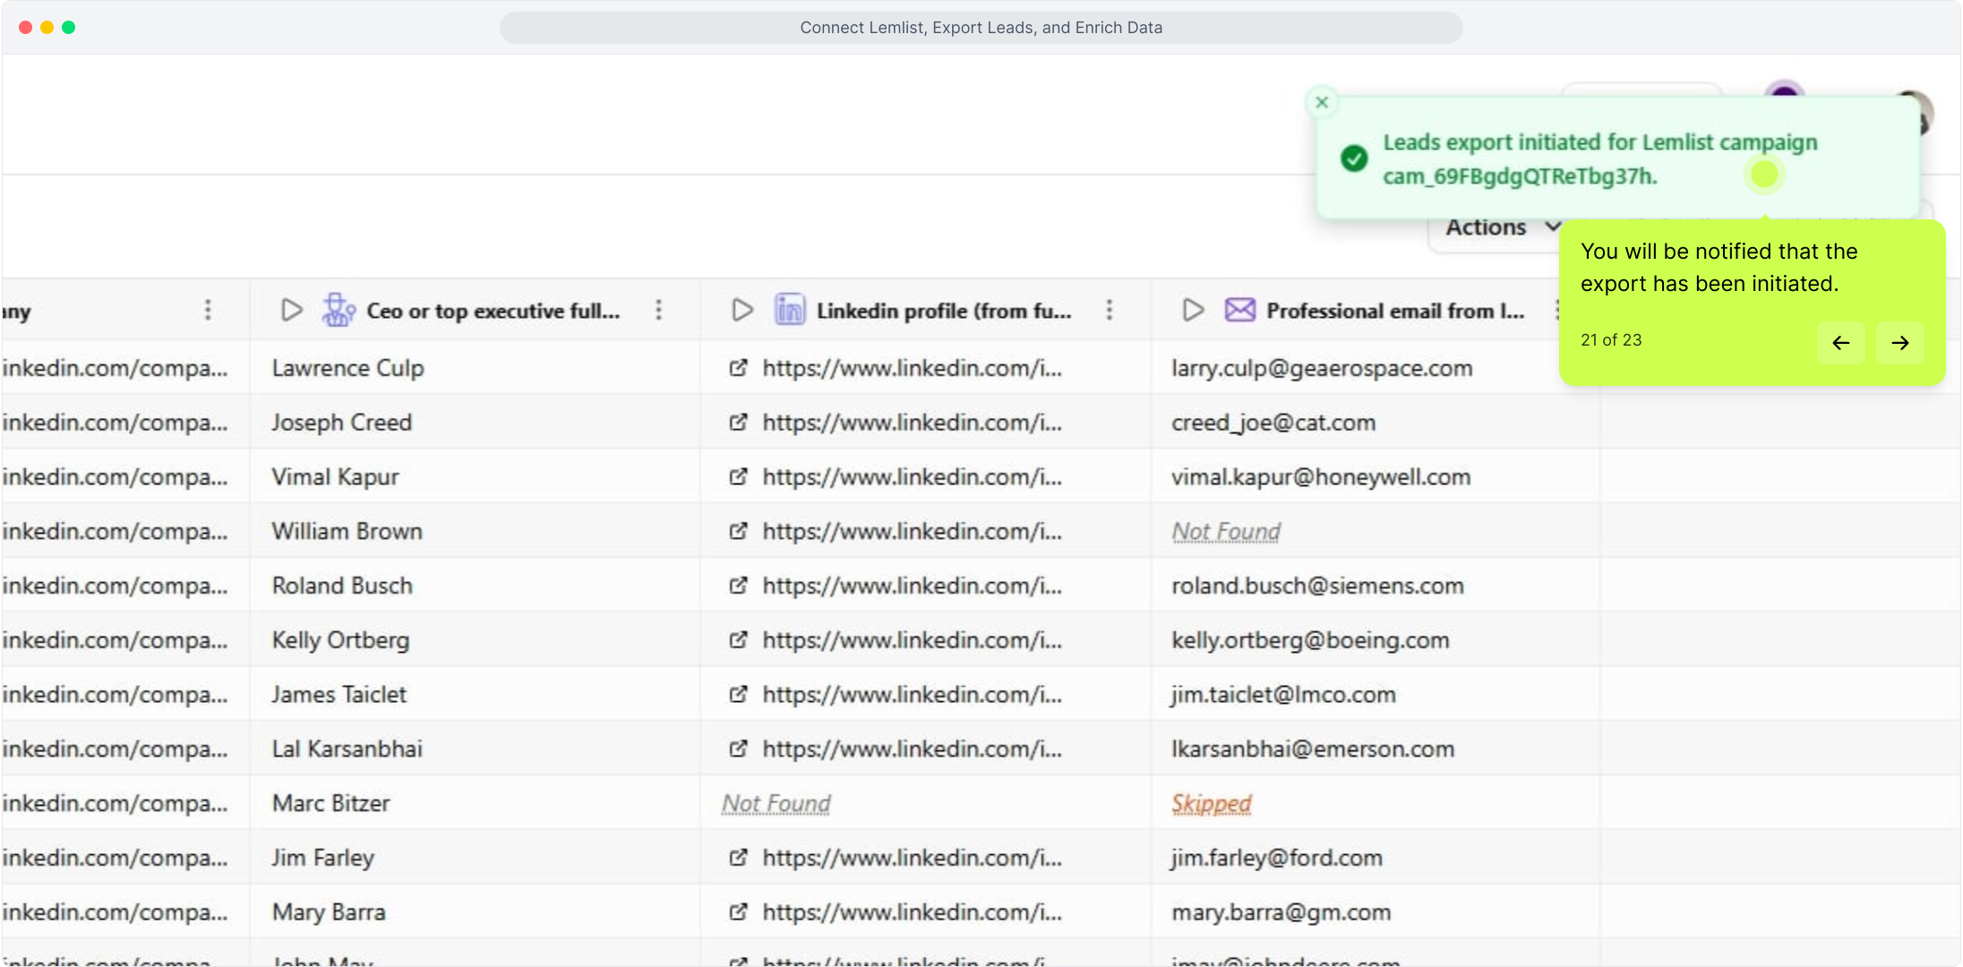
Task: Click email jim.taiclet@lmco.com
Action: pos(1283,695)
